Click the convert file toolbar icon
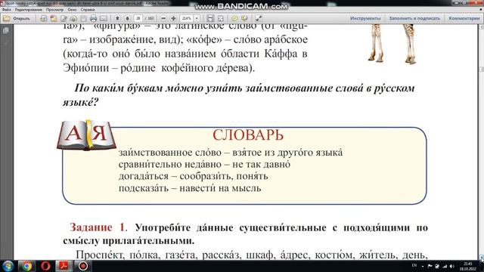The height and width of the screenshot is (272, 484). tap(54, 18)
